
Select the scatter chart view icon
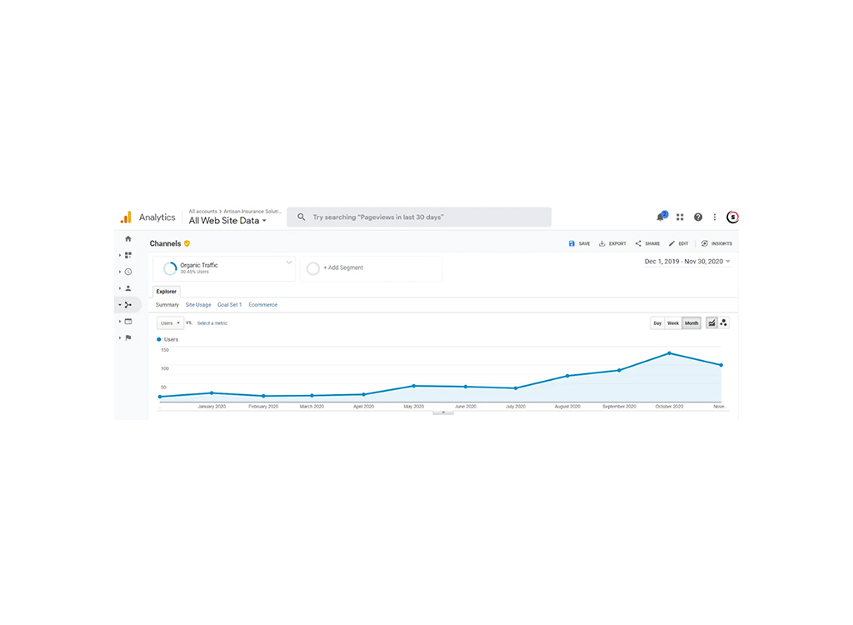point(722,322)
